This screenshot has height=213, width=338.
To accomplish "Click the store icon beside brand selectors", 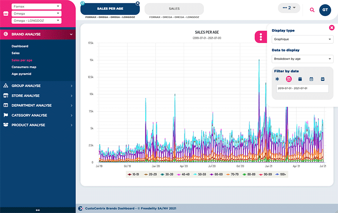I will pos(6,13).
